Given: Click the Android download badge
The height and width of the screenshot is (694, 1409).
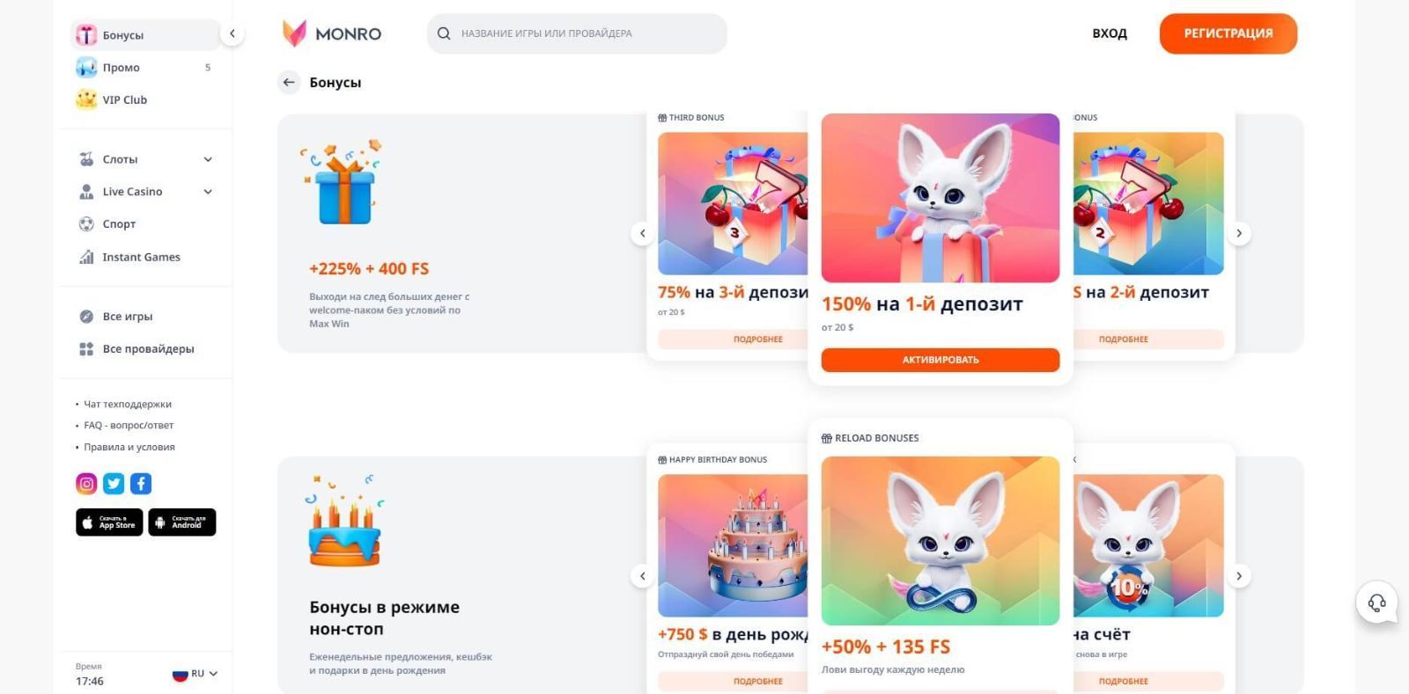Looking at the screenshot, I should 181,522.
